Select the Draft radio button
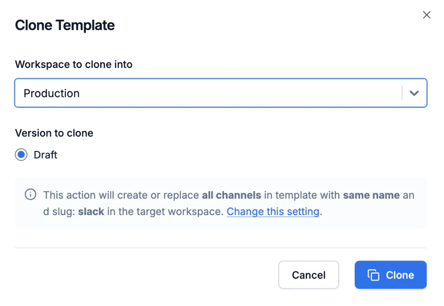 click(x=21, y=155)
